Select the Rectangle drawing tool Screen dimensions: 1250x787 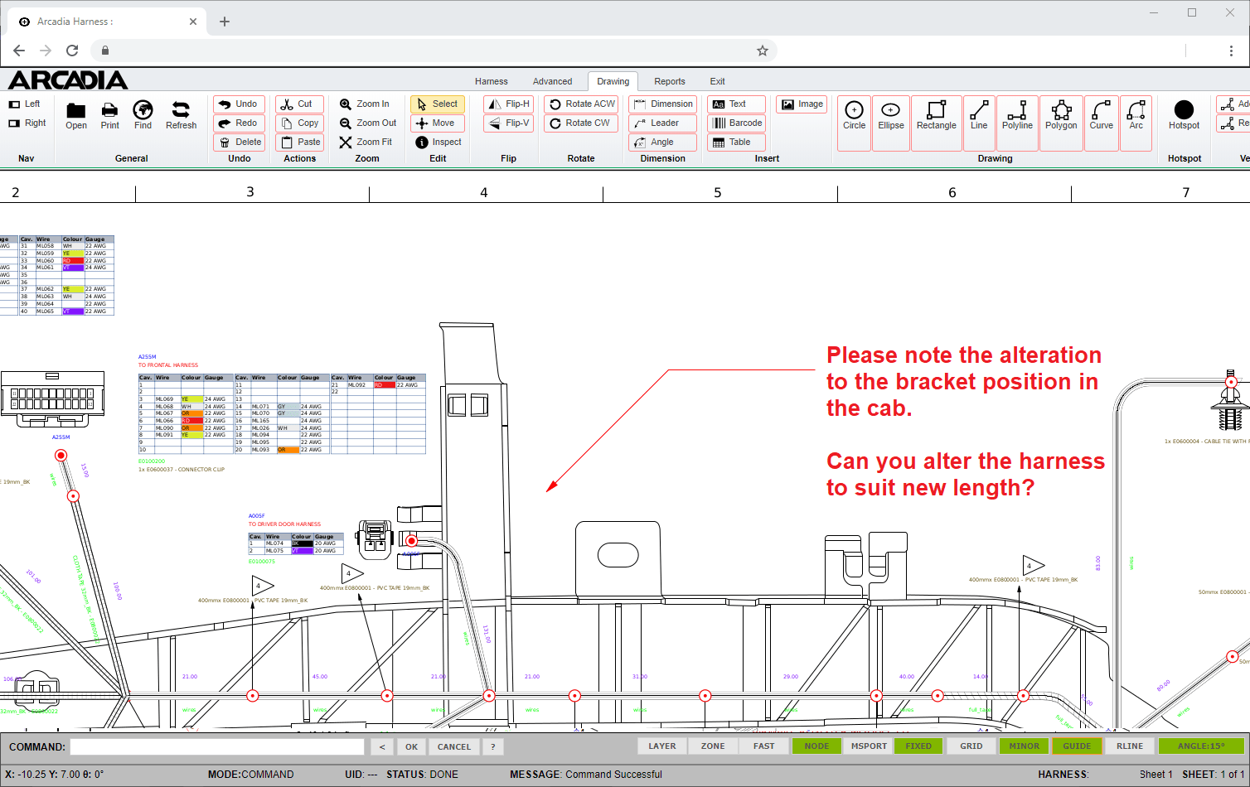point(936,115)
